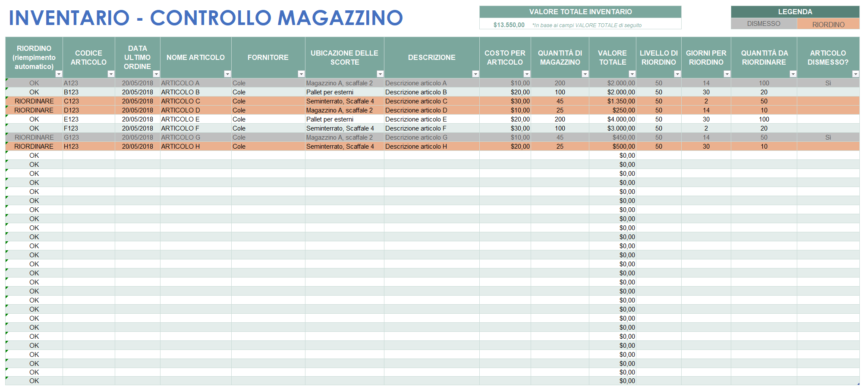
Task: Select stock quantity 200 in row E123
Action: click(560, 119)
